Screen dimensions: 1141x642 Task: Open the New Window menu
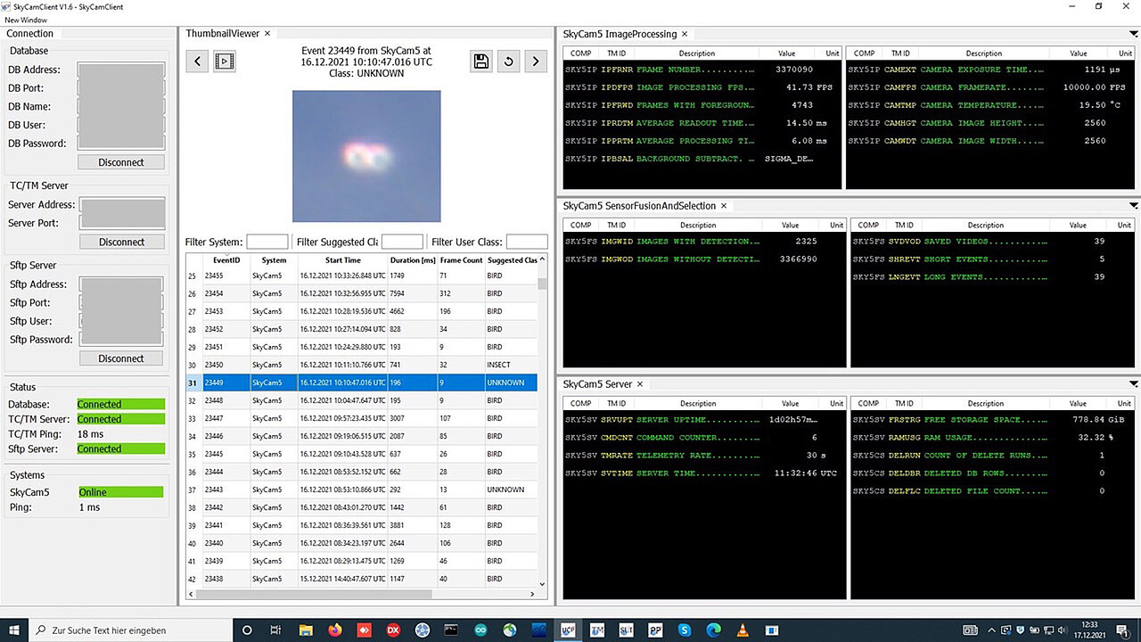[26, 20]
